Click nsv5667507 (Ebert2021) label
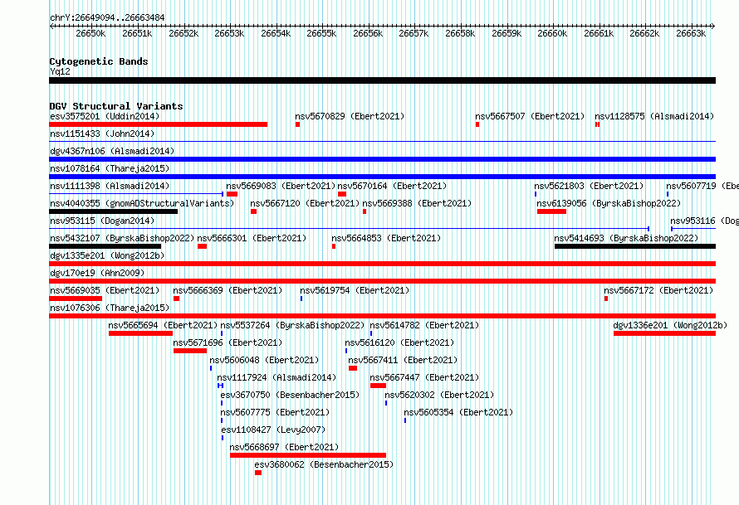Image resolution: width=739 pixels, height=505 pixels. pyautogui.click(x=530, y=116)
